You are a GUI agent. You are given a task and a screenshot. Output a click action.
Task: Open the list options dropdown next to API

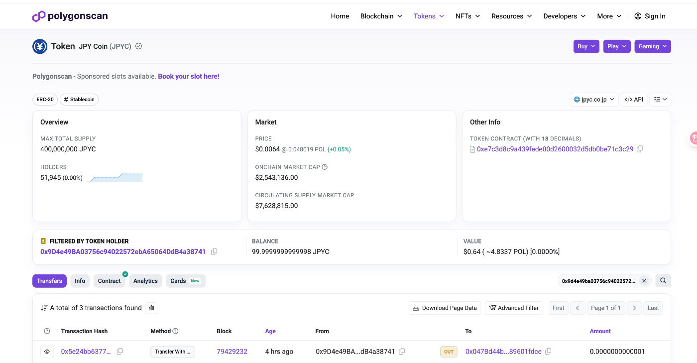(x=661, y=100)
